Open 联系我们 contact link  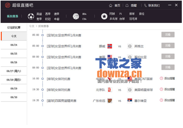click(x=154, y=5)
